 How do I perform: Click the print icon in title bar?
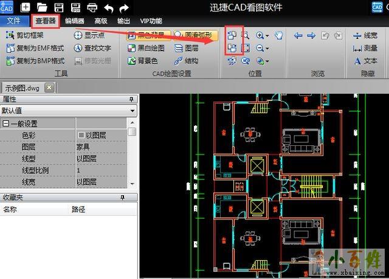[x=92, y=8]
